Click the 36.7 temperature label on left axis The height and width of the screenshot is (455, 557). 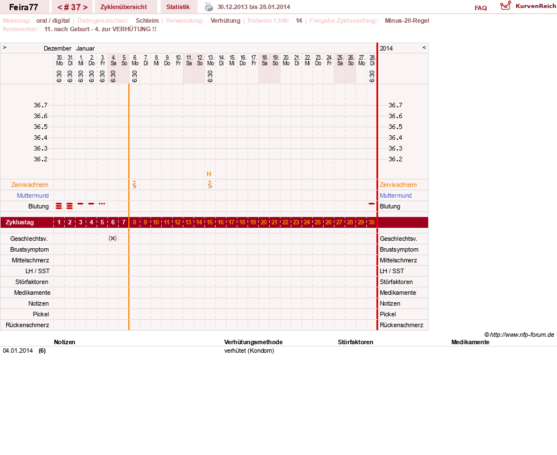coord(40,105)
